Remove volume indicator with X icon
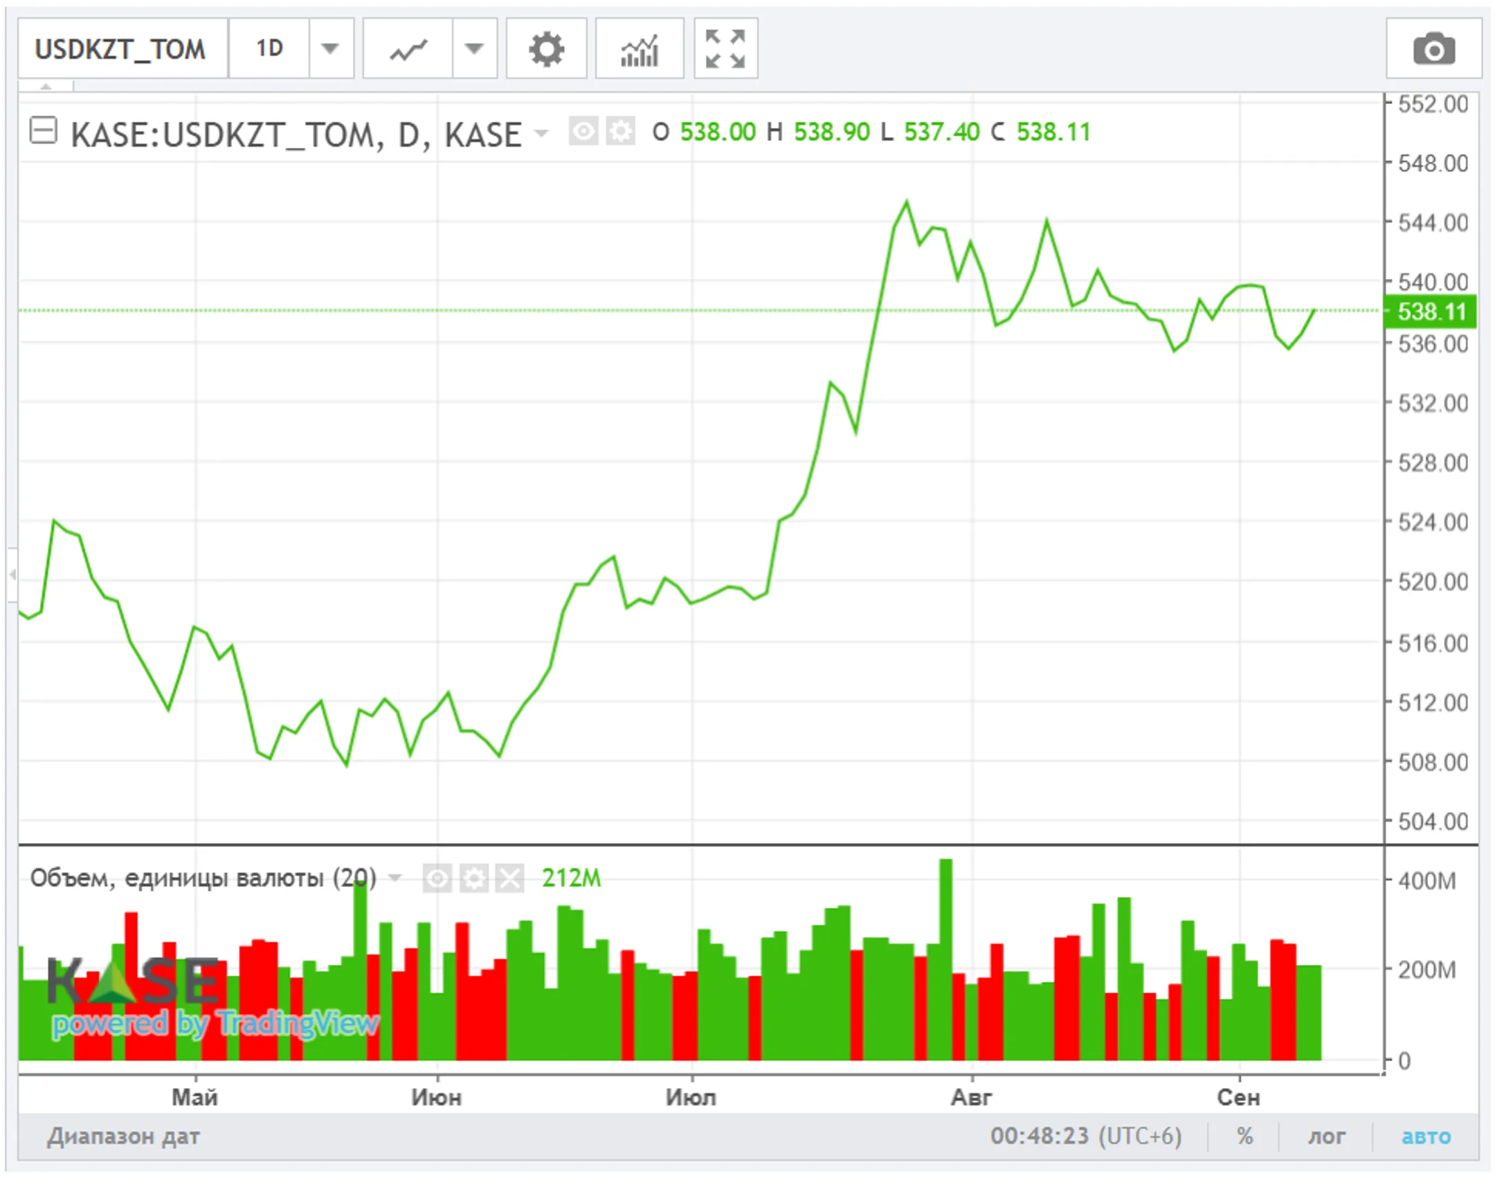Screen dimensions: 1495x1187 click(x=510, y=878)
